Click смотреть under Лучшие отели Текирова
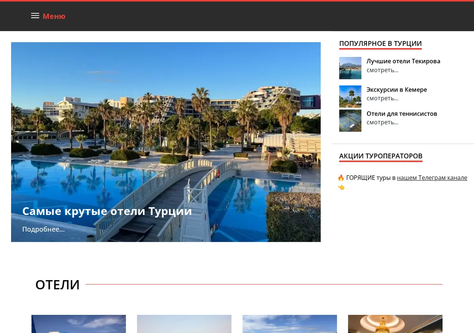 click(382, 70)
